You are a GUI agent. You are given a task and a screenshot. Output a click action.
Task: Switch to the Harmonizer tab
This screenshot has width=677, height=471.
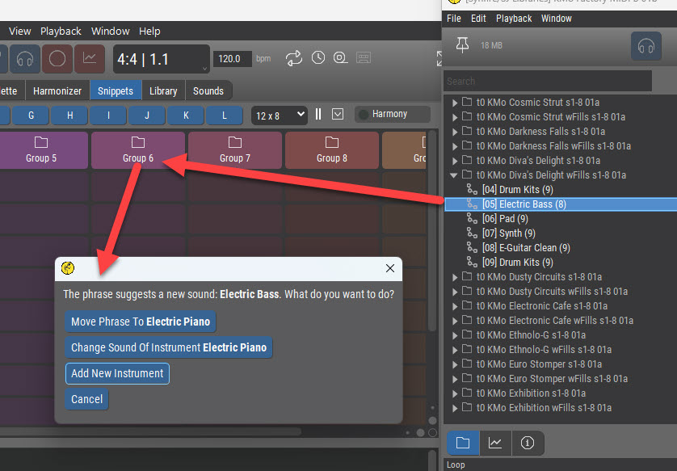click(x=57, y=91)
